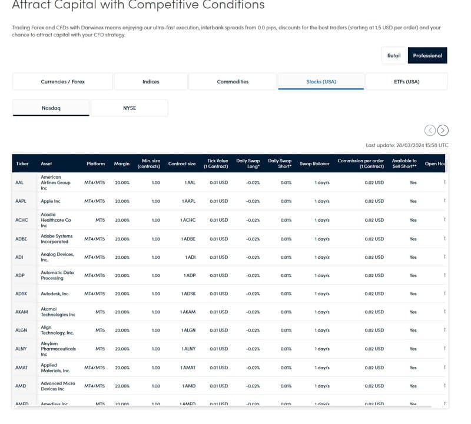This screenshot has width=471, height=424.
Task: Click the Available to Sell Short header
Action: 404,163
